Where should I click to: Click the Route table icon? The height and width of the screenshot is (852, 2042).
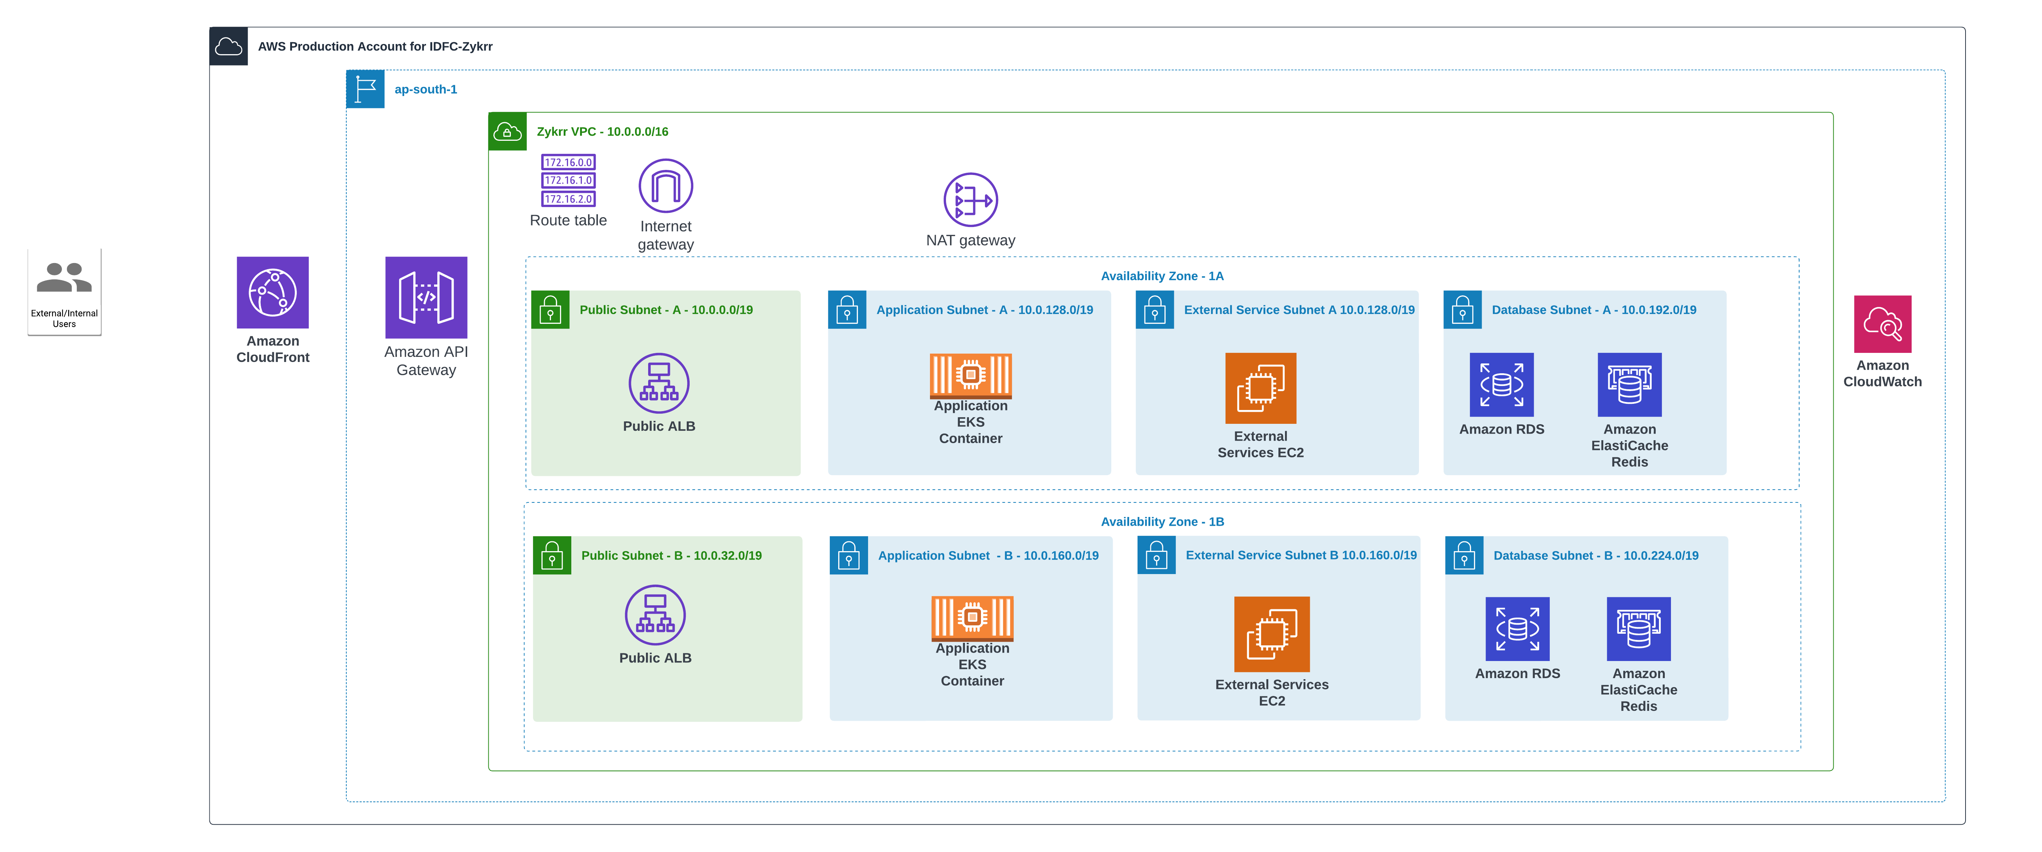568,180
